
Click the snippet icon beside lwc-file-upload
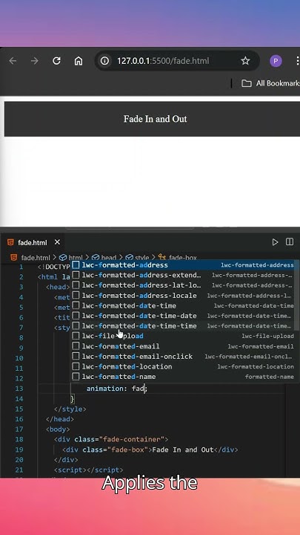[76, 336]
